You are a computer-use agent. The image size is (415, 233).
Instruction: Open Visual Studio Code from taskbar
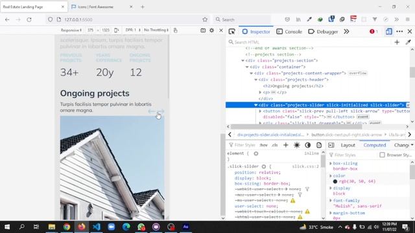click(x=97, y=227)
